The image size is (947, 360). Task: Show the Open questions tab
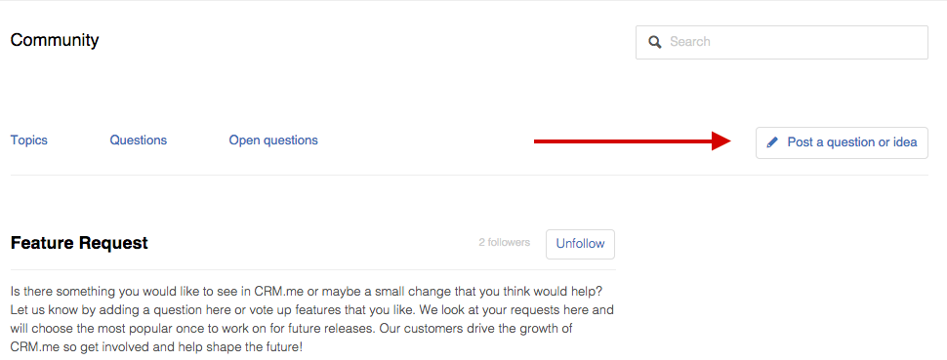tap(273, 140)
